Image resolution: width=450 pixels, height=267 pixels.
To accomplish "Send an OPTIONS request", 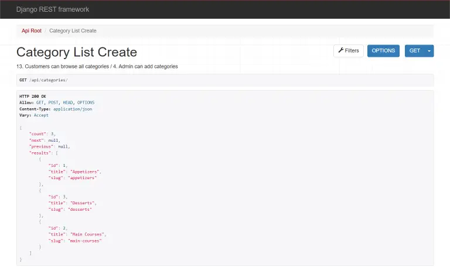I will (x=383, y=51).
